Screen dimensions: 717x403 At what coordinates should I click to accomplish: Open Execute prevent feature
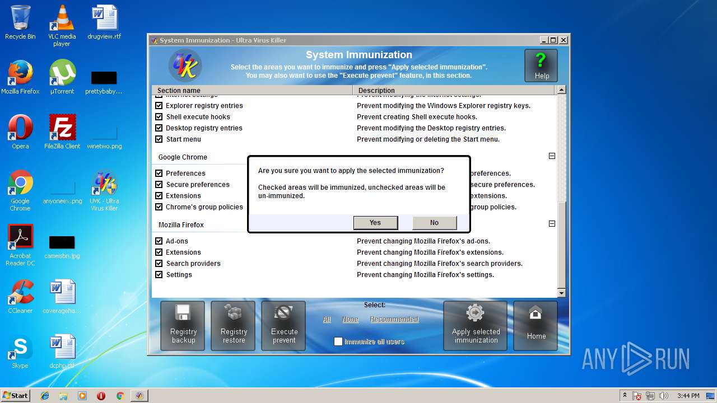(284, 326)
